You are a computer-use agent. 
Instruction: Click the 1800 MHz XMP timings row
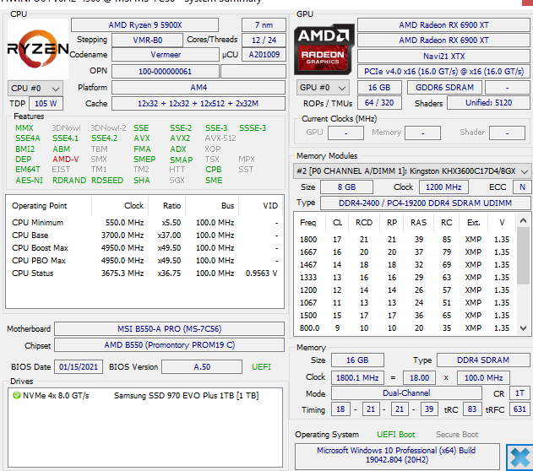(405, 240)
